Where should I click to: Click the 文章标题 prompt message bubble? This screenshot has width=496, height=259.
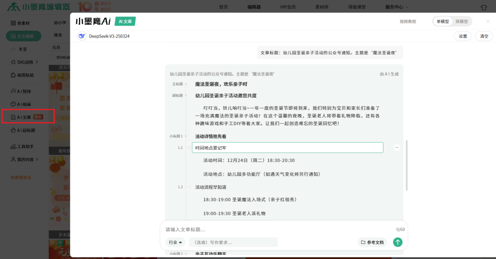(330, 53)
